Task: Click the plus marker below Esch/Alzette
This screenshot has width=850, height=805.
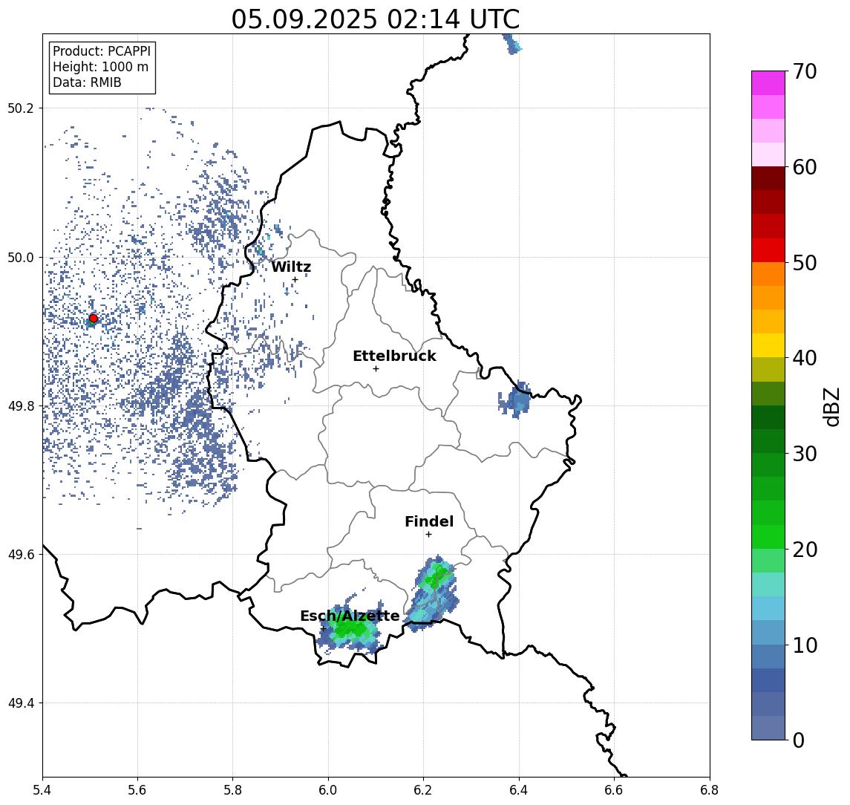Action: (323, 629)
